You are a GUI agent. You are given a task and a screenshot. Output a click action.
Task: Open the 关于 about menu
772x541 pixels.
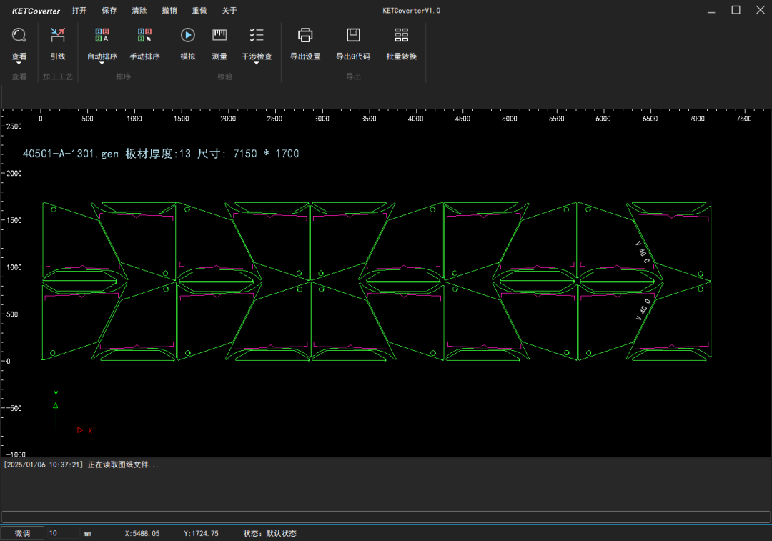229,11
